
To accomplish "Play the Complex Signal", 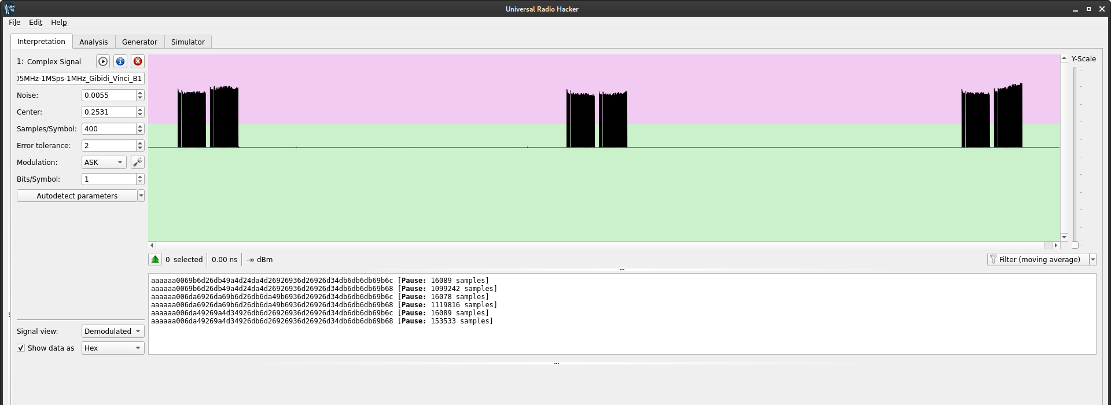I will click(103, 61).
